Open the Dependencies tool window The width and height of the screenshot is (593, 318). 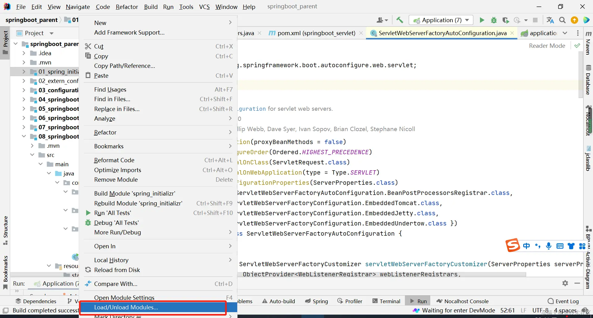click(36, 301)
